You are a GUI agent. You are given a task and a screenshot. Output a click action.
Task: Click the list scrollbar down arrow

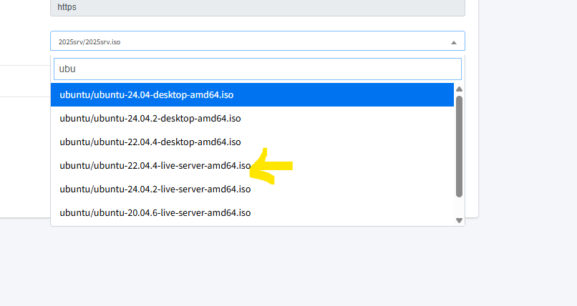[459, 220]
